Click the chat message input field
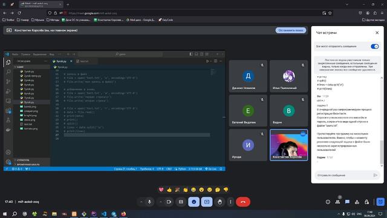Screen dimensions: 387x218 pyautogui.click(x=344, y=175)
